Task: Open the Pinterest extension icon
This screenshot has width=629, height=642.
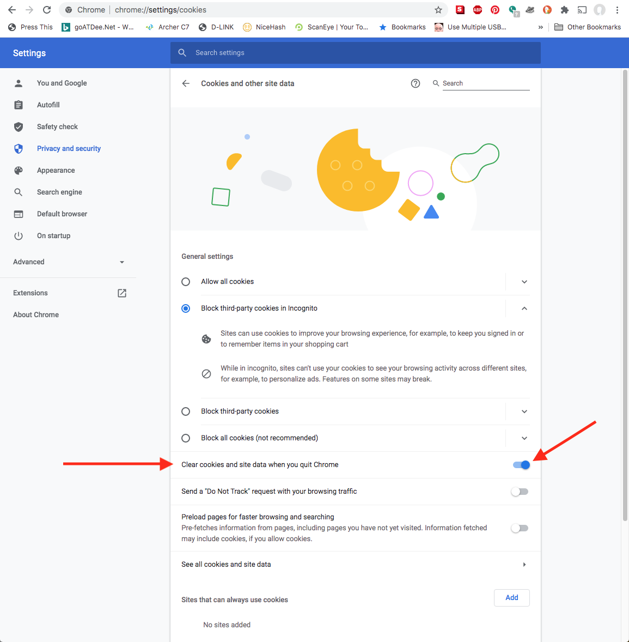Action: (x=495, y=10)
